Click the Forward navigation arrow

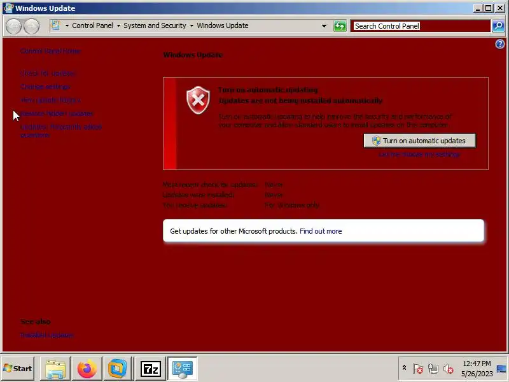(31, 26)
